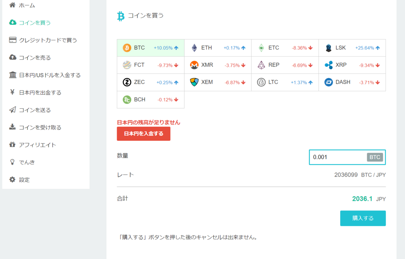Open 日本円/USドルを入金する menu item
This screenshot has width=405, height=259.
(x=50, y=75)
